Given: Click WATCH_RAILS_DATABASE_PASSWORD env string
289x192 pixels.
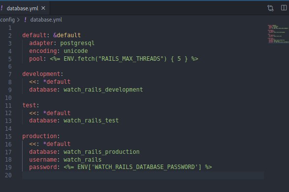Looking at the screenshot, I should coord(144,167).
